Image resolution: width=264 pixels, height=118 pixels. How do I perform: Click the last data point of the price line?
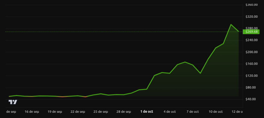[238, 31]
